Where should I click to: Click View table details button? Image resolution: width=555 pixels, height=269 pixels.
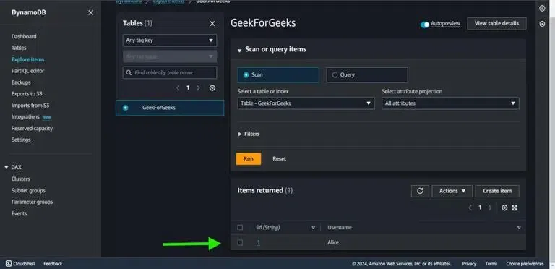(496, 23)
